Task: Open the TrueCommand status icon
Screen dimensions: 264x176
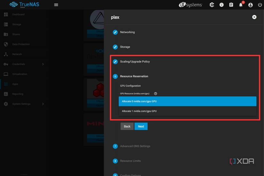Action: (x=212, y=5)
